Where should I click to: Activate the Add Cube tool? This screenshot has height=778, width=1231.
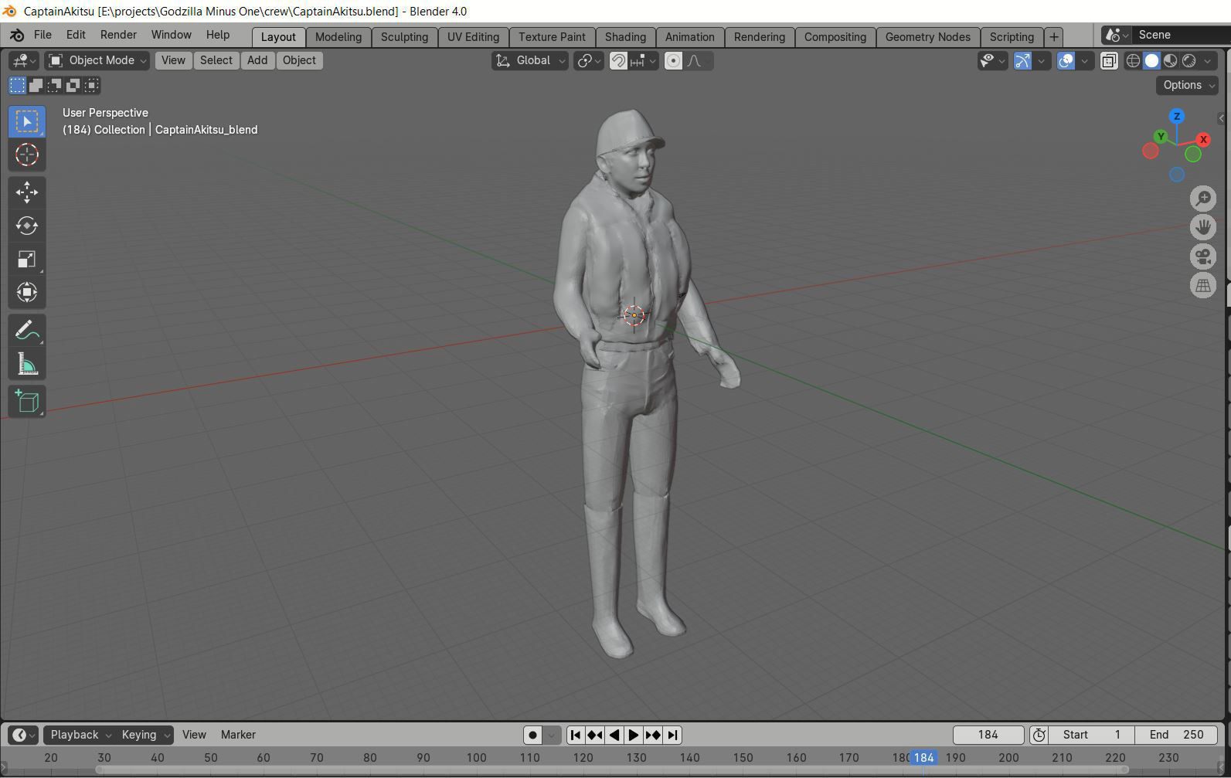pos(27,402)
